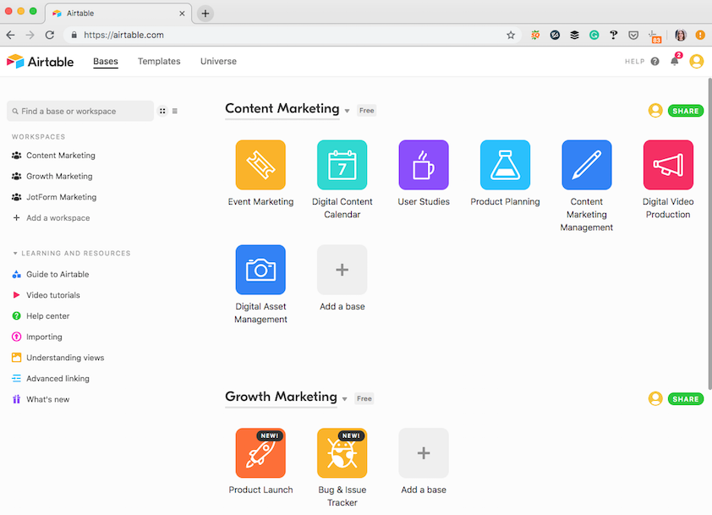Bookmark page with the star icon
This screenshot has width=712, height=515.
click(511, 35)
